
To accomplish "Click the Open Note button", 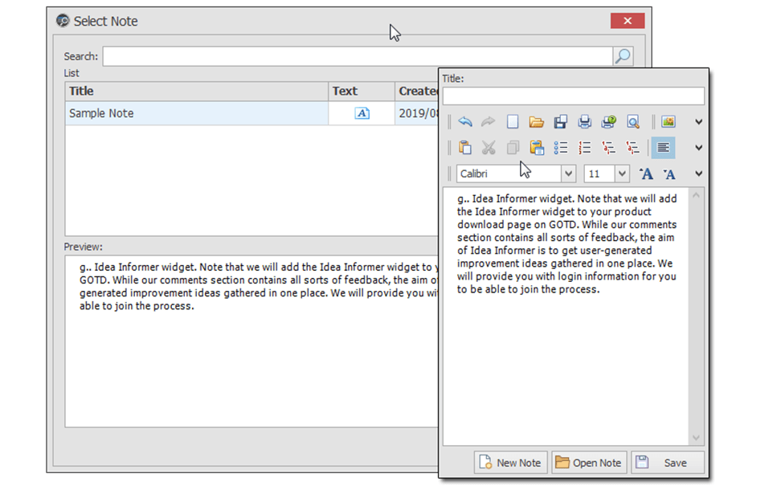I will [589, 463].
